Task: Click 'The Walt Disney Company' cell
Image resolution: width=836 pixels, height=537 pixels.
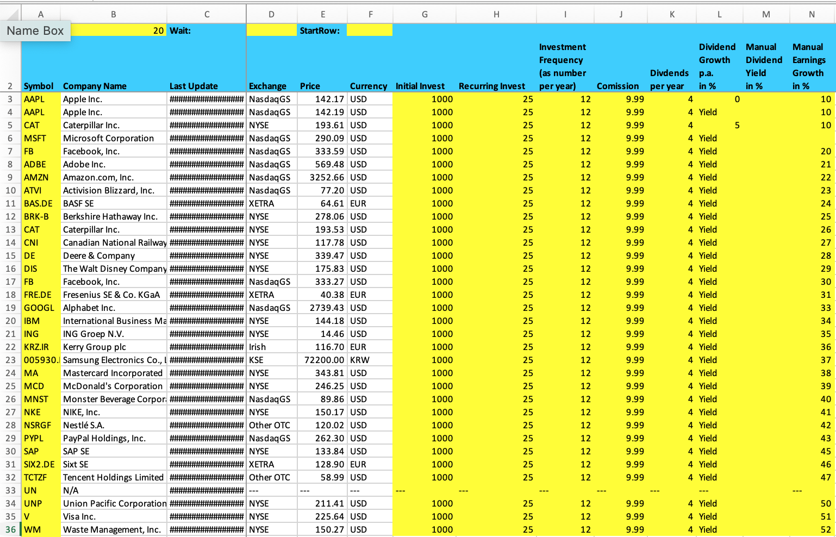Action: (114, 268)
